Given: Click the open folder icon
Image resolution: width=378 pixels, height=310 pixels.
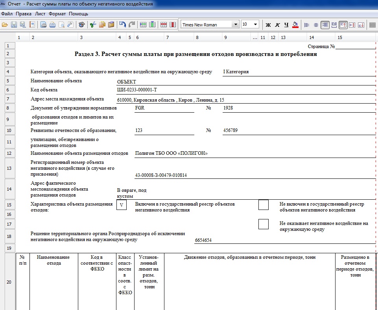Looking at the screenshot, I should point(5,24).
